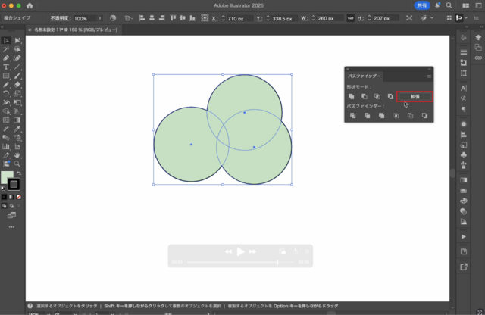
Task: Select the Direct Selection tool
Action: (17, 40)
